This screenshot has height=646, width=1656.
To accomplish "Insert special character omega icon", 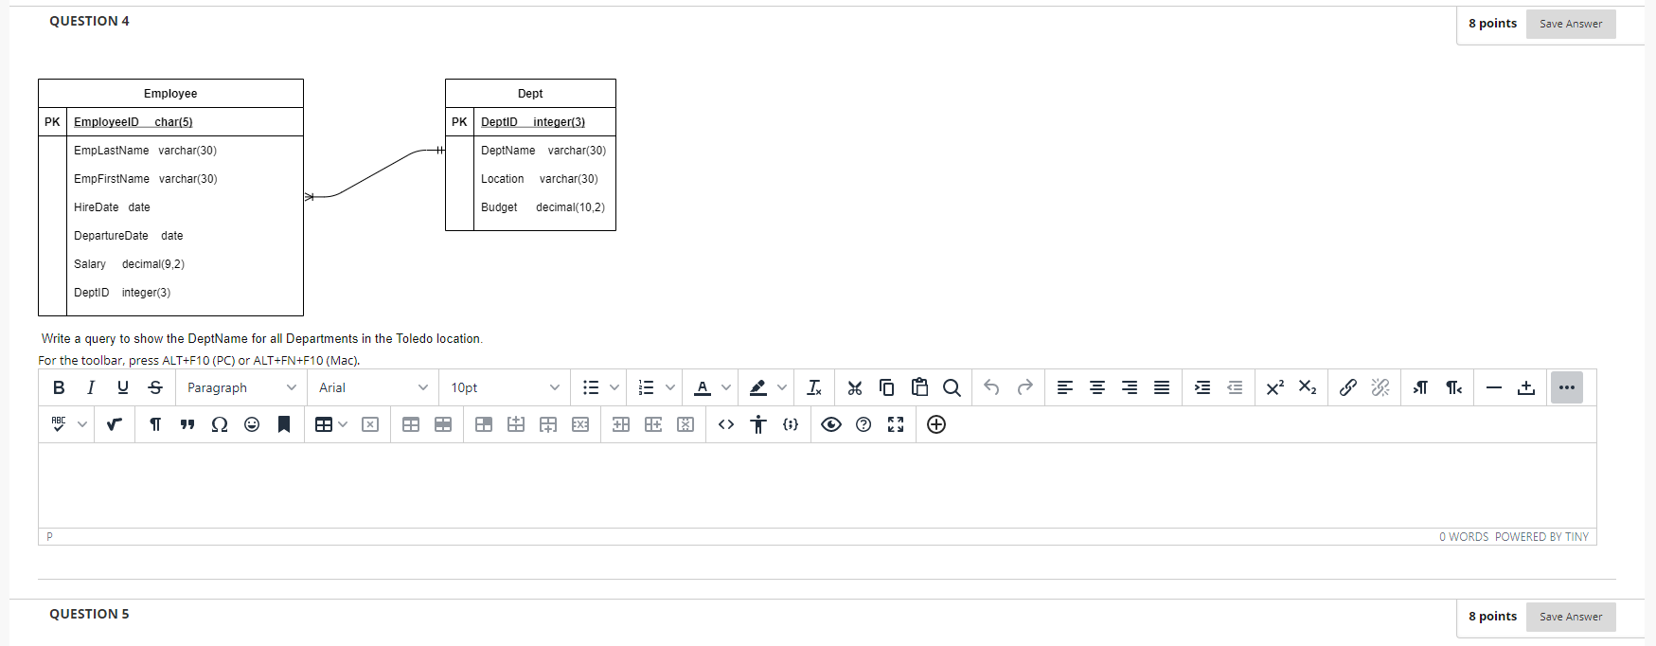I will 220,424.
